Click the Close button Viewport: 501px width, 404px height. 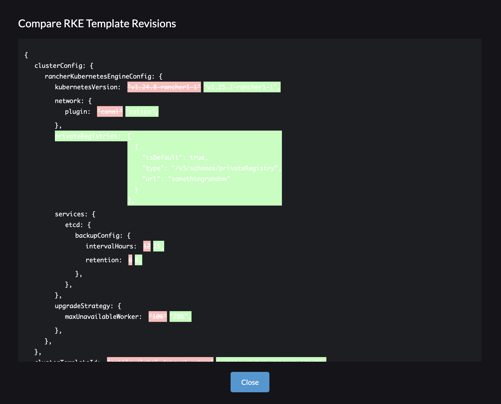coord(249,382)
